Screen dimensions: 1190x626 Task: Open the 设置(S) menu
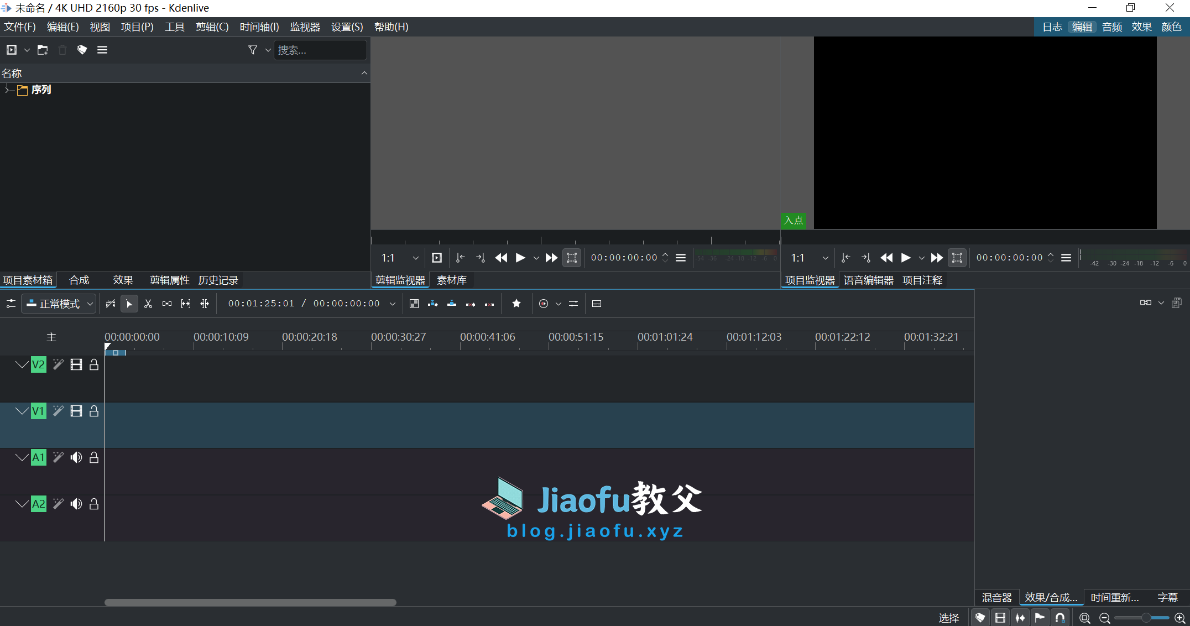[347, 27]
